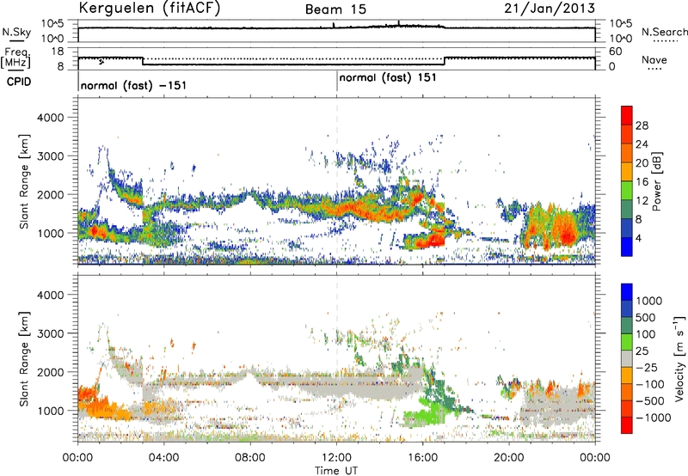Select the "Beam 15" heading
This screenshot has height=476, width=688.
(x=335, y=9)
